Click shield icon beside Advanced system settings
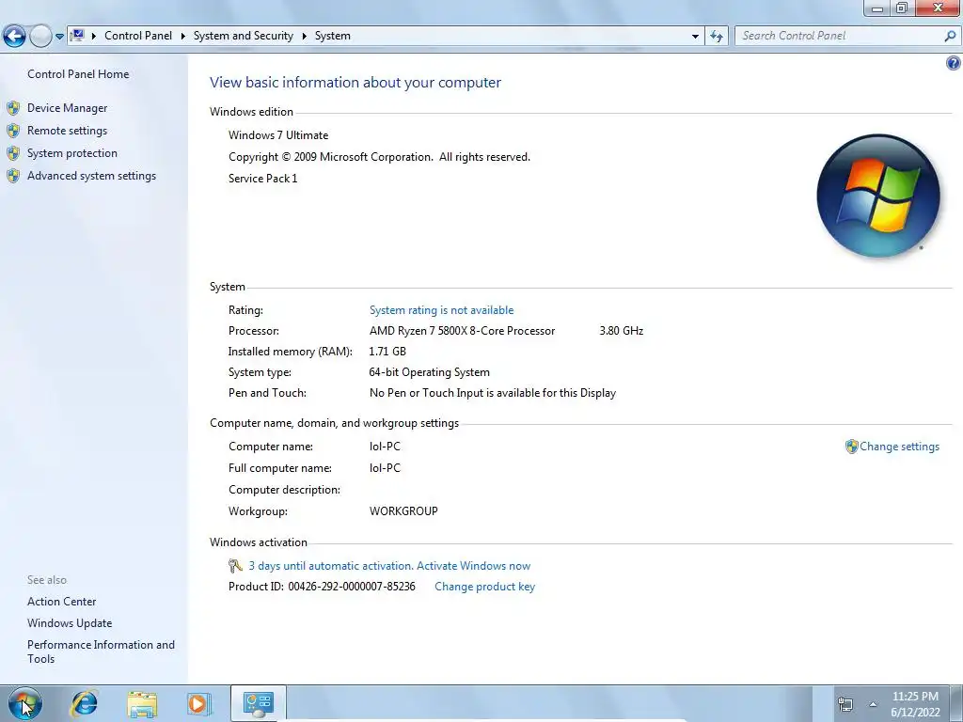Screen dimensions: 963x722 coord(13,176)
